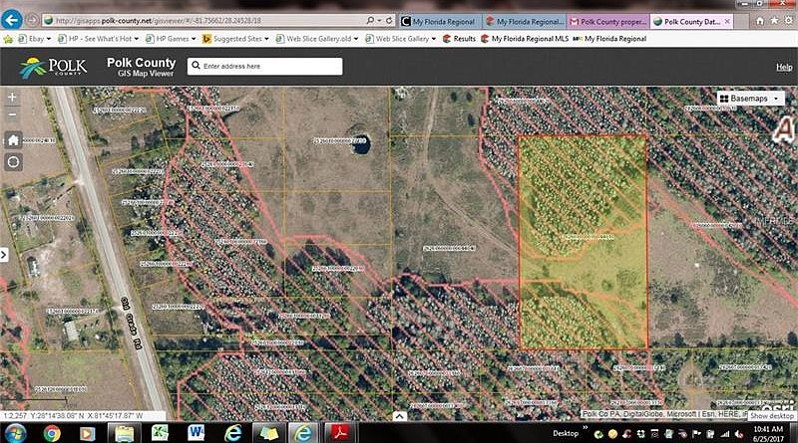798x443 pixels.
Task: Close the Polk County Dat... tab
Action: click(727, 21)
